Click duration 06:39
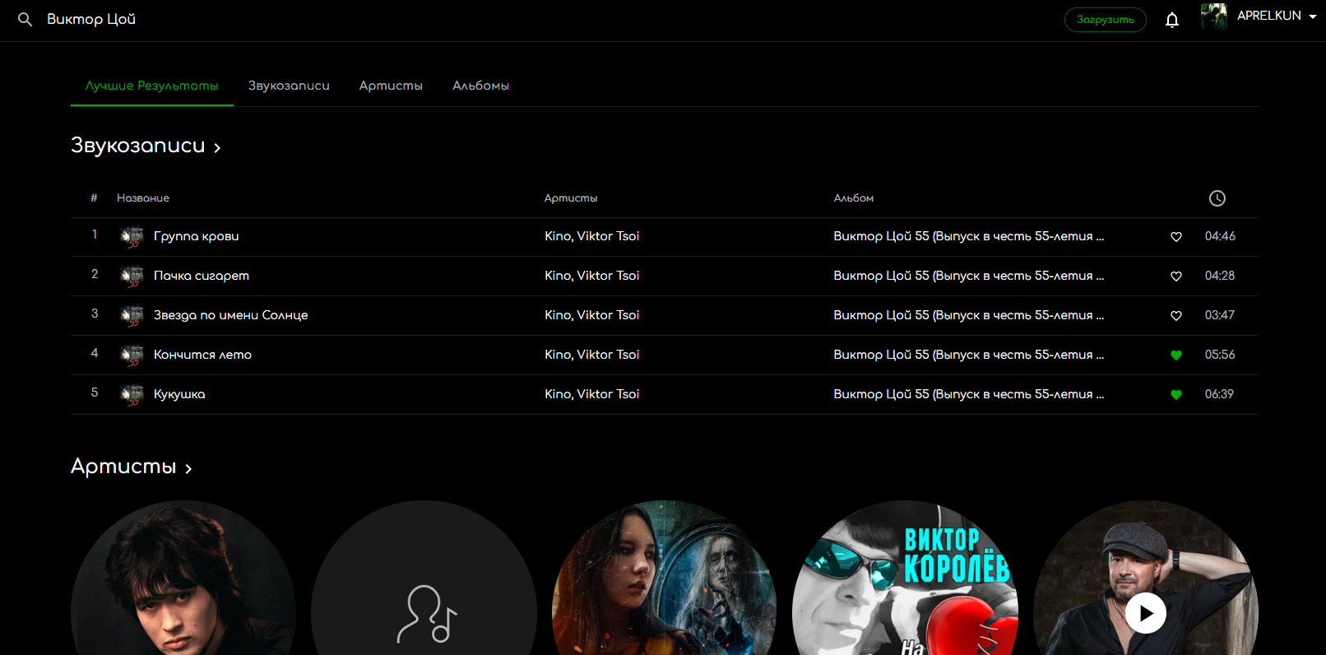The width and height of the screenshot is (1326, 655). [1220, 394]
